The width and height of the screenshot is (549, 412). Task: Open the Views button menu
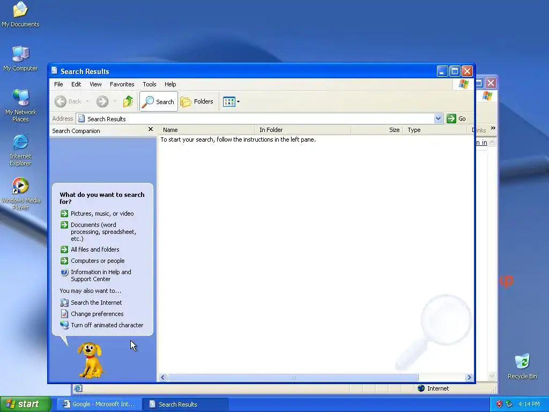[x=231, y=101]
